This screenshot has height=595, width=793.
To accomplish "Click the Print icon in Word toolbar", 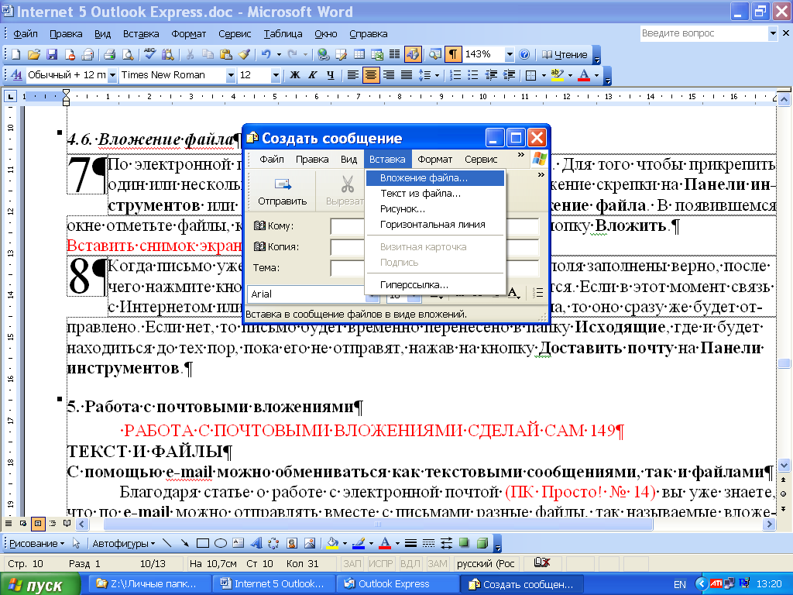I will (x=110, y=55).
